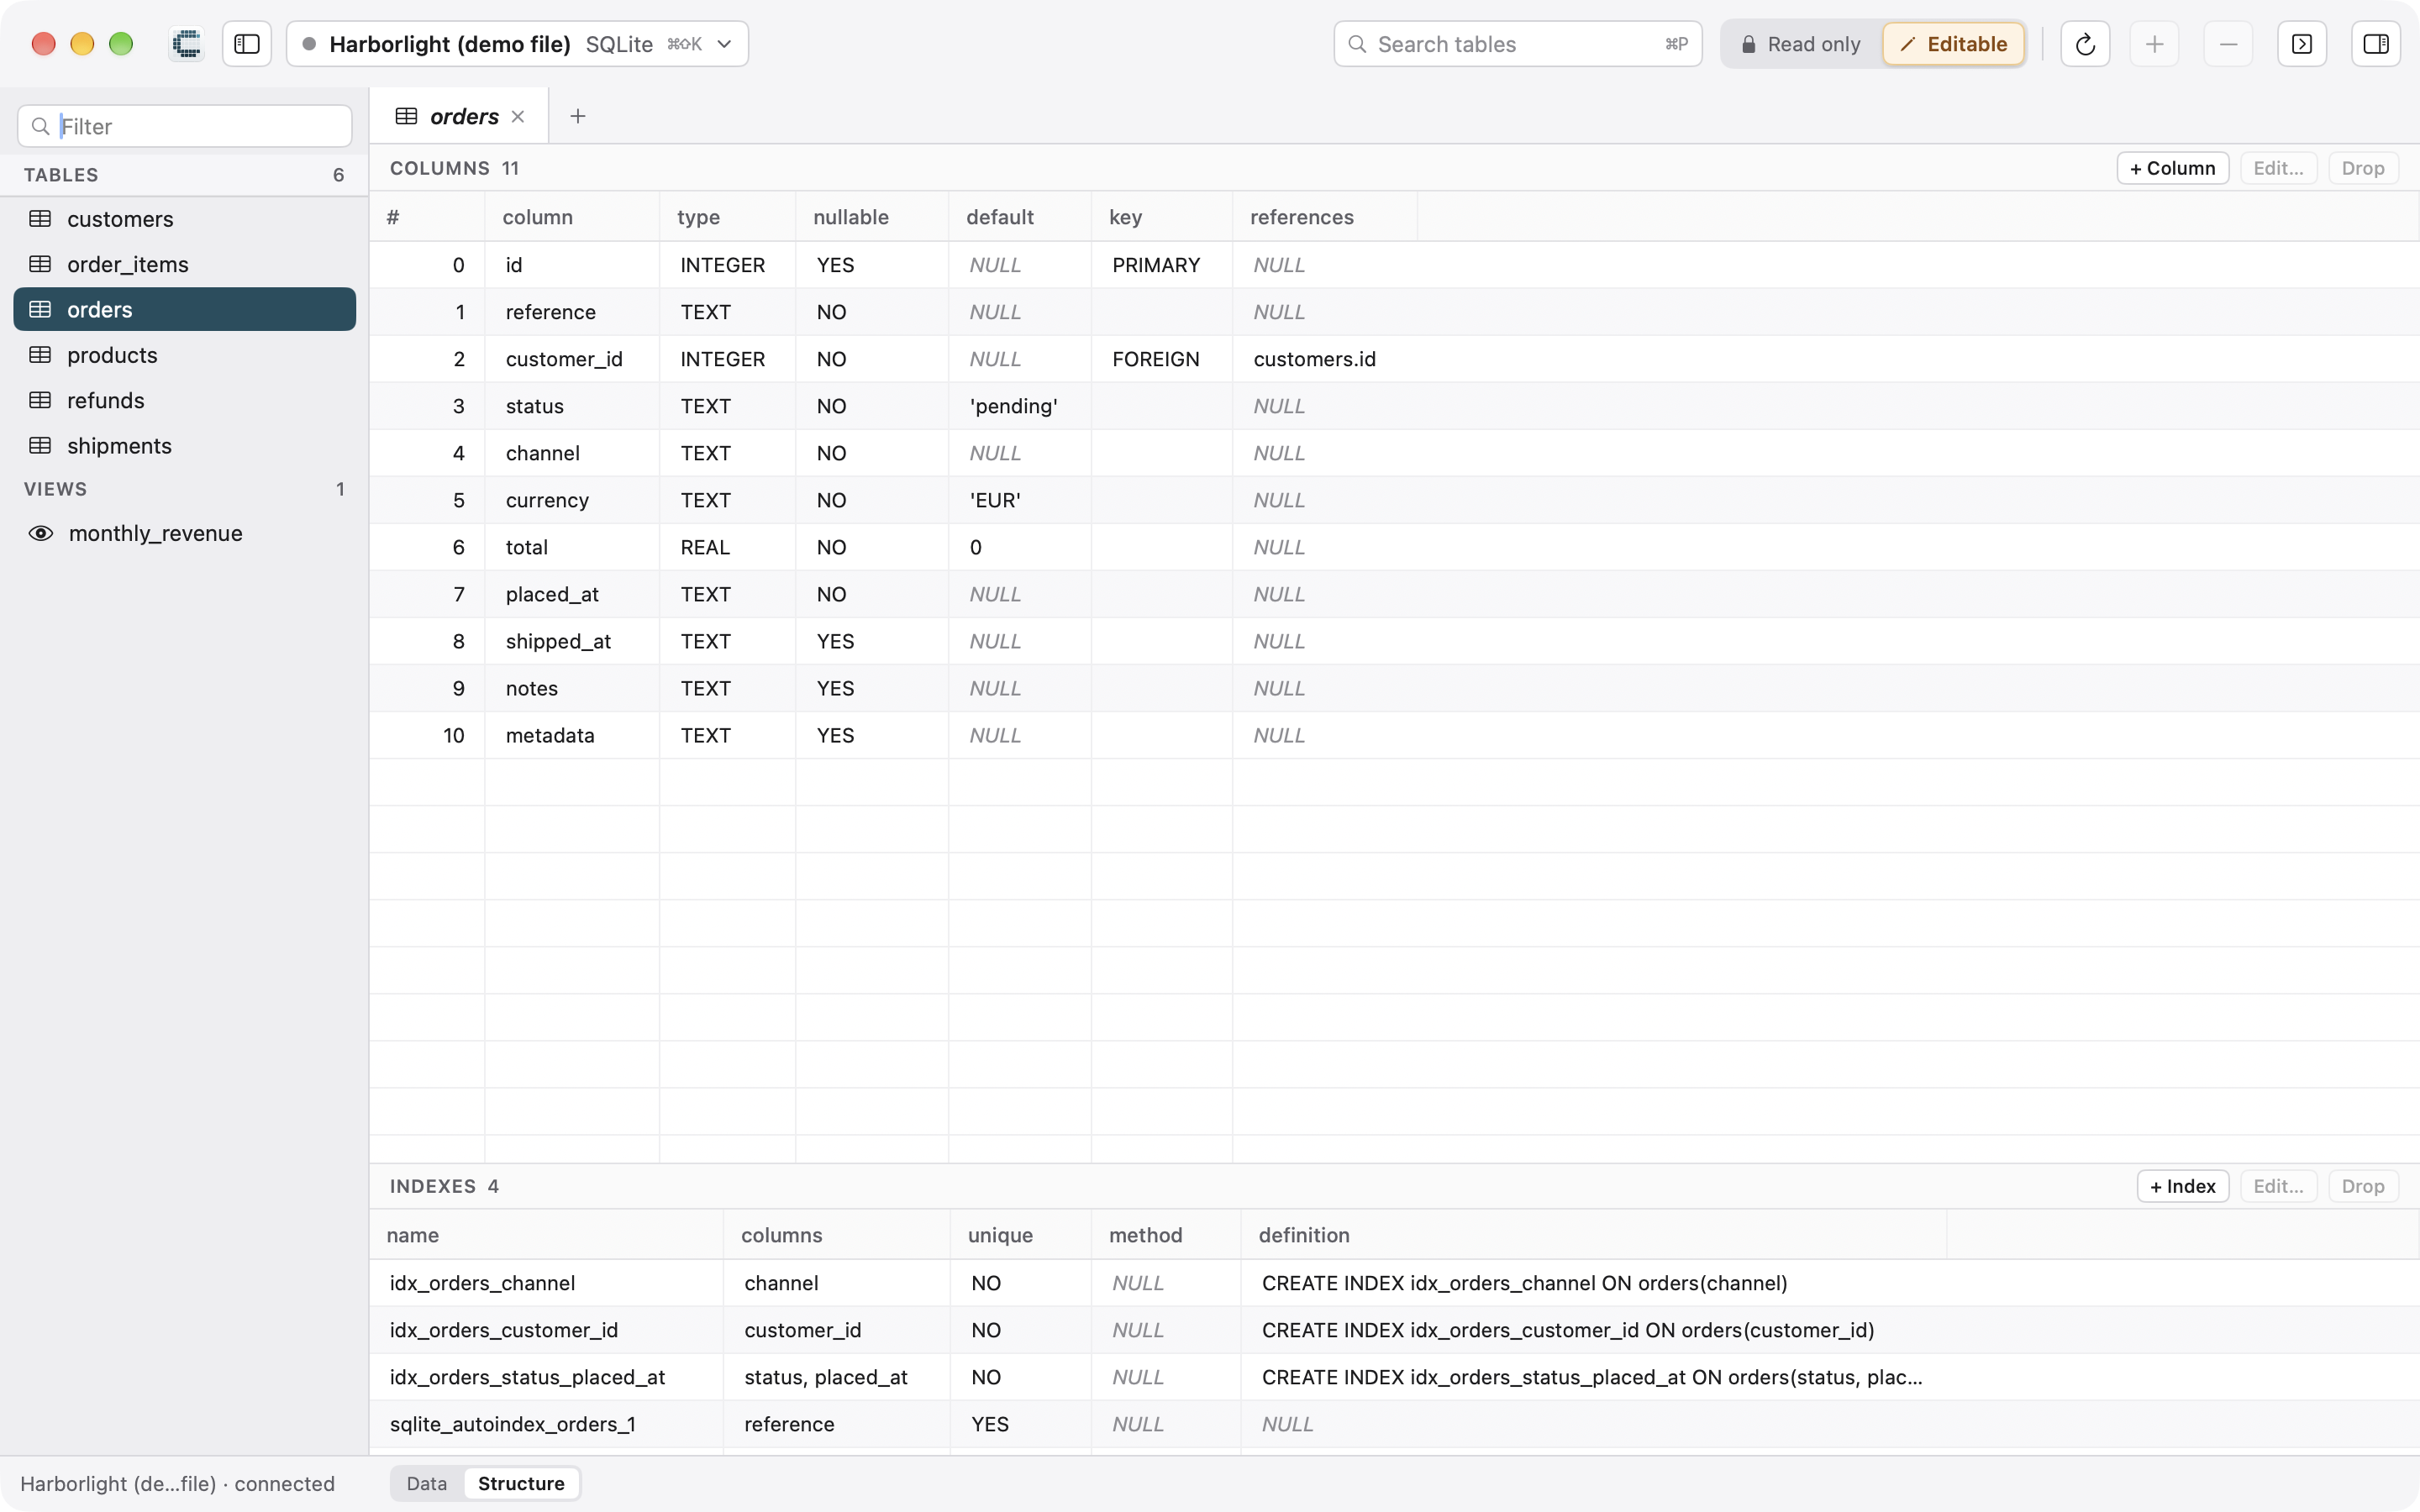
Task: Click the columns Edit... button
Action: tap(2278, 168)
